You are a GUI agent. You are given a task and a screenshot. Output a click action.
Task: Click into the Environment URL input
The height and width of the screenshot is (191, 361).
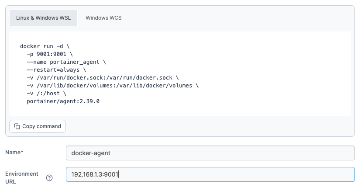(210, 174)
